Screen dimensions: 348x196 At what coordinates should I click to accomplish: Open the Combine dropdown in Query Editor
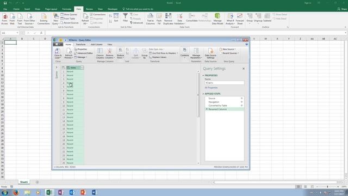tap(184, 53)
